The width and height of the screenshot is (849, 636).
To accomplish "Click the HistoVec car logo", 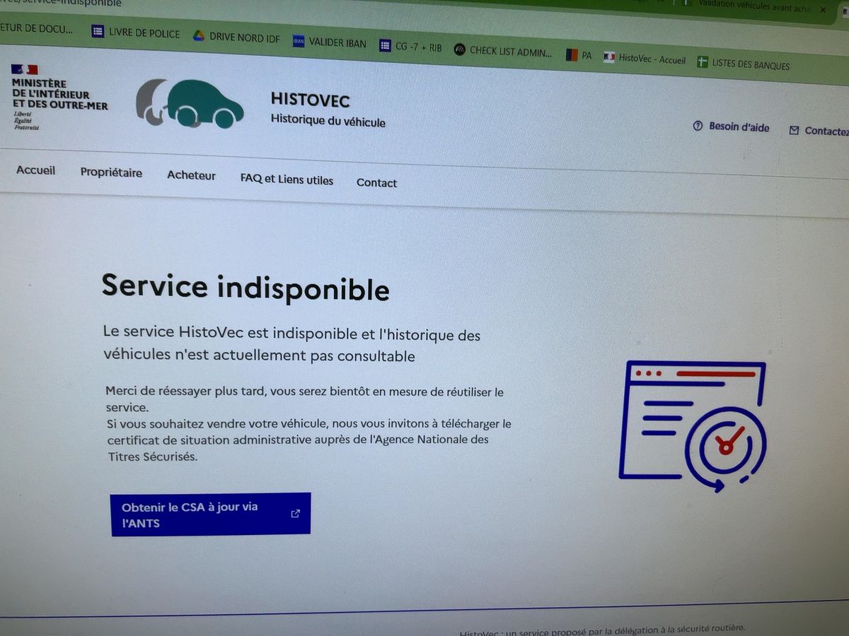I will click(x=190, y=104).
